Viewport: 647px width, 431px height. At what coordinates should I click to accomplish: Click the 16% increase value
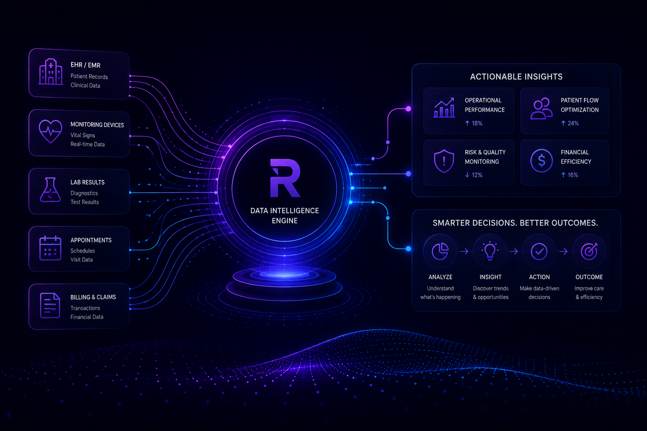point(569,175)
